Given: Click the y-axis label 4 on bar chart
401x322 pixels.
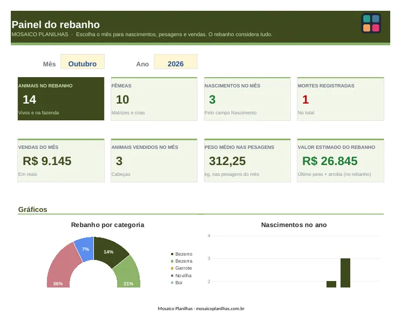Looking at the screenshot, I should [x=209, y=236].
